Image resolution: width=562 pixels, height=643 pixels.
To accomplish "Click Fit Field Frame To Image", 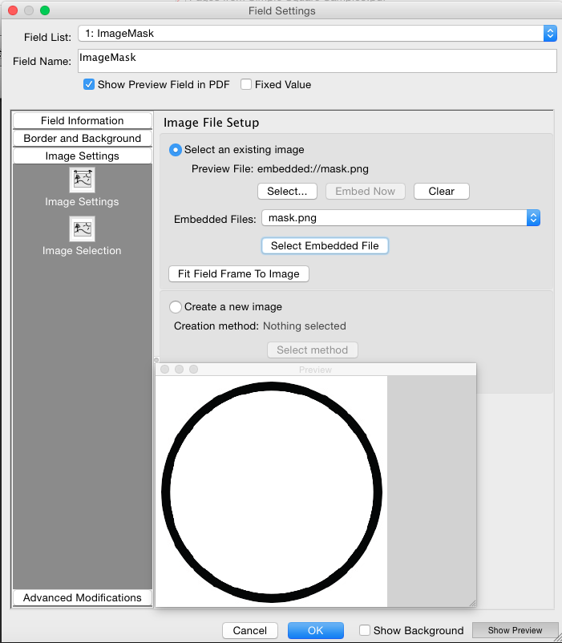I will click(x=239, y=273).
